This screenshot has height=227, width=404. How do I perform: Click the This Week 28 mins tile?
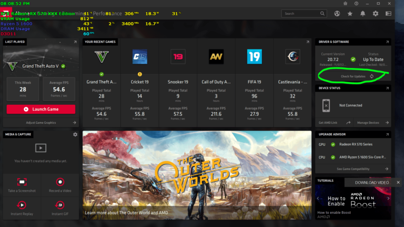point(23,89)
